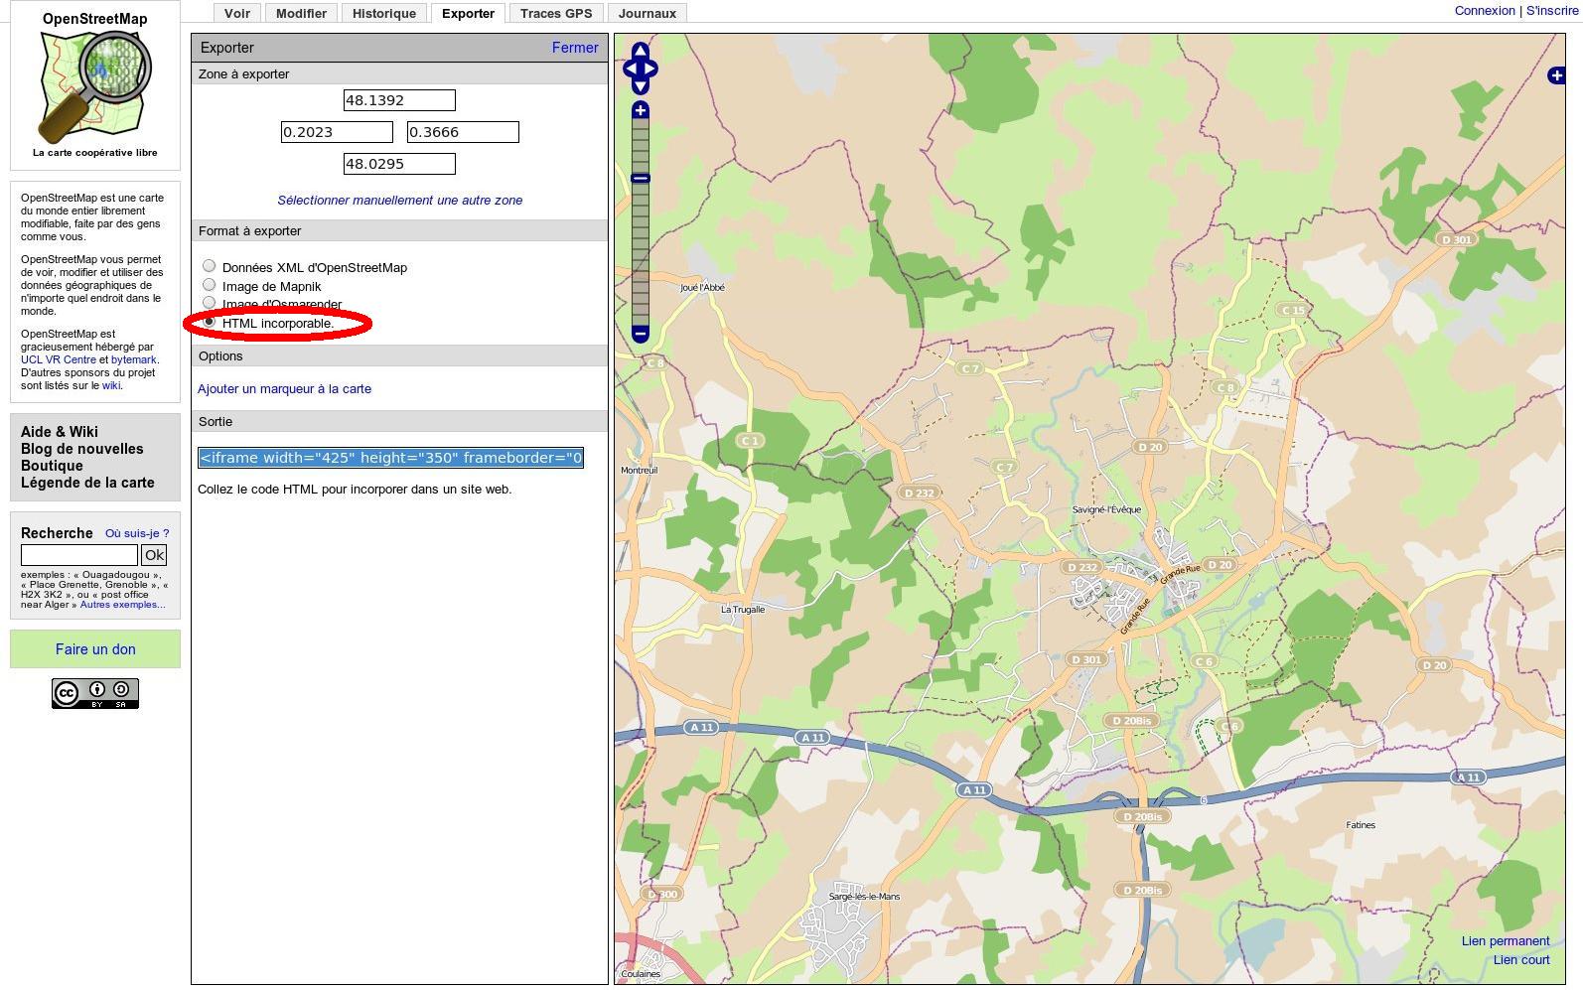1583x990 pixels.
Task: Click the Où suis-je ? link
Action: pyautogui.click(x=137, y=533)
